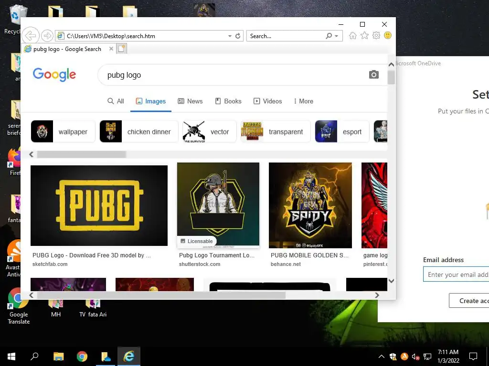Open the Windows Start menu
The width and height of the screenshot is (489, 366).
(11, 356)
